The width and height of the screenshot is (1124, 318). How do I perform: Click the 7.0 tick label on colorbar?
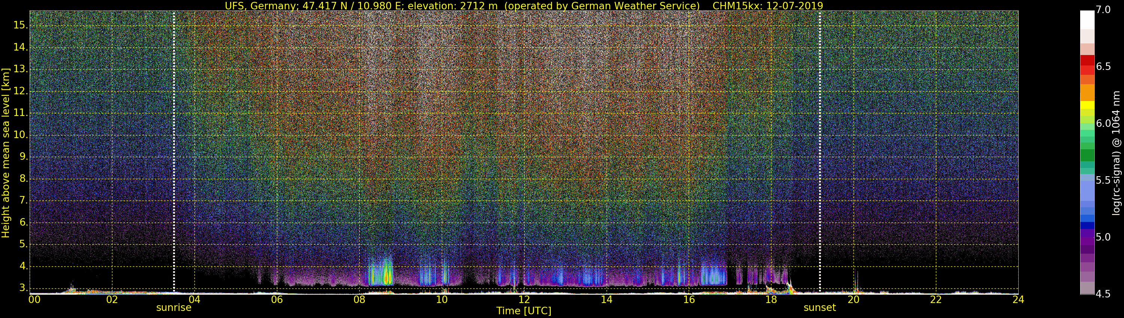(x=1104, y=10)
